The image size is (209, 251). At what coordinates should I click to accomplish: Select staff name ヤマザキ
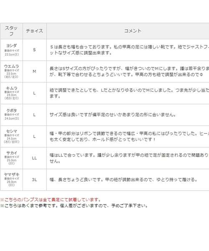point(12,174)
